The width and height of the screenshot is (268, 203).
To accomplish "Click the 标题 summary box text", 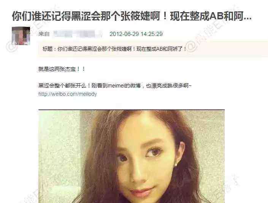I will point(114,49).
